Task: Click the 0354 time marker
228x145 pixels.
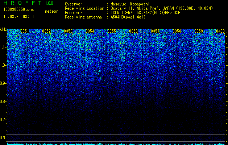Action: [90, 31]
